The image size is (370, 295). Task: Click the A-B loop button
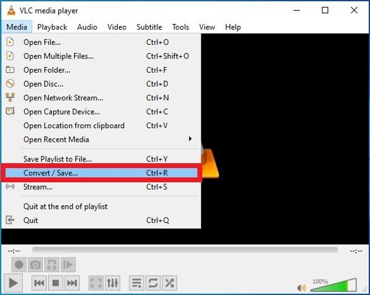(x=52, y=265)
